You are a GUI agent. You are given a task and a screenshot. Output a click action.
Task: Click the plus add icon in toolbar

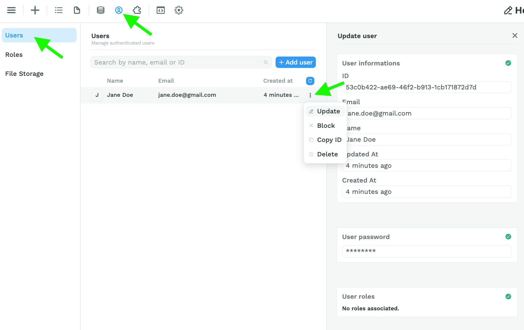pos(35,10)
